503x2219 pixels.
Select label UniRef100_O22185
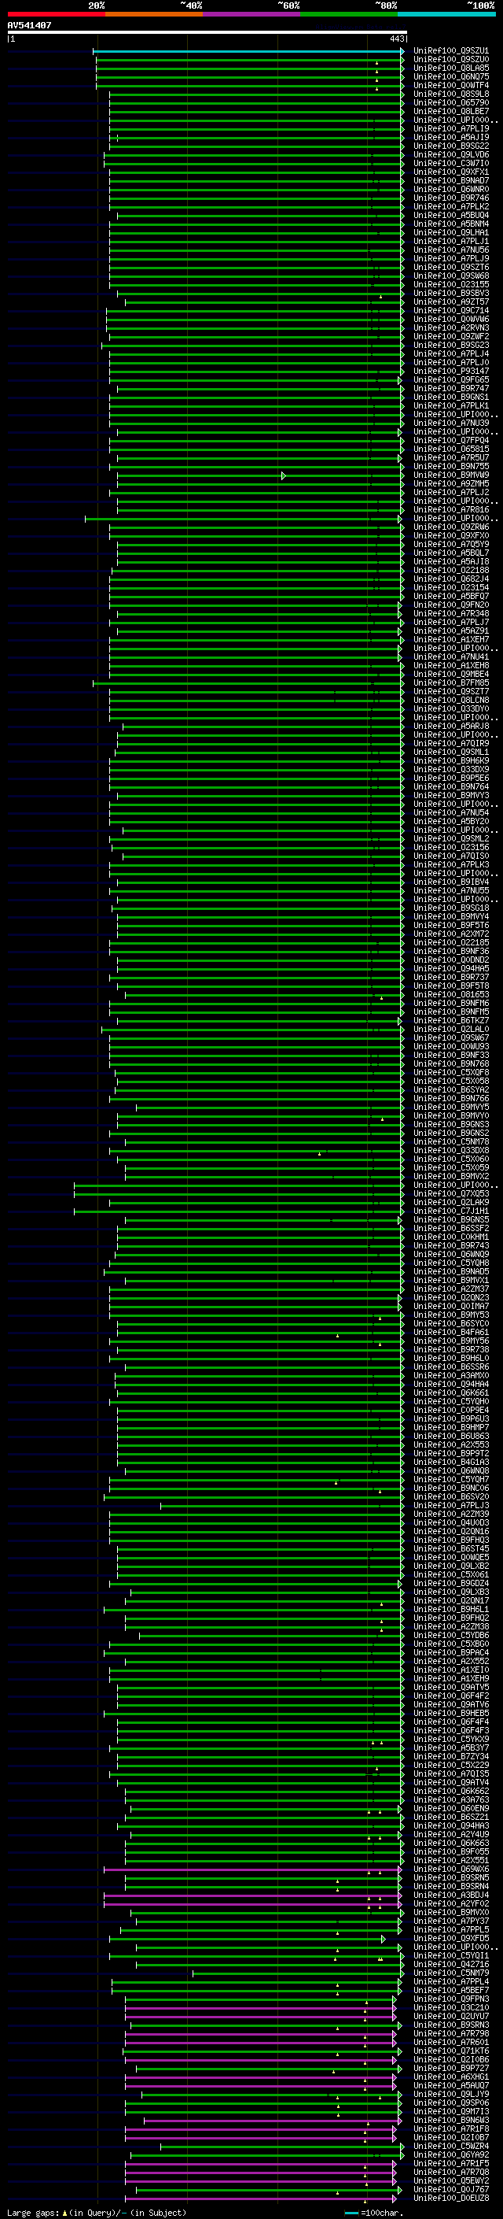[x=451, y=942]
